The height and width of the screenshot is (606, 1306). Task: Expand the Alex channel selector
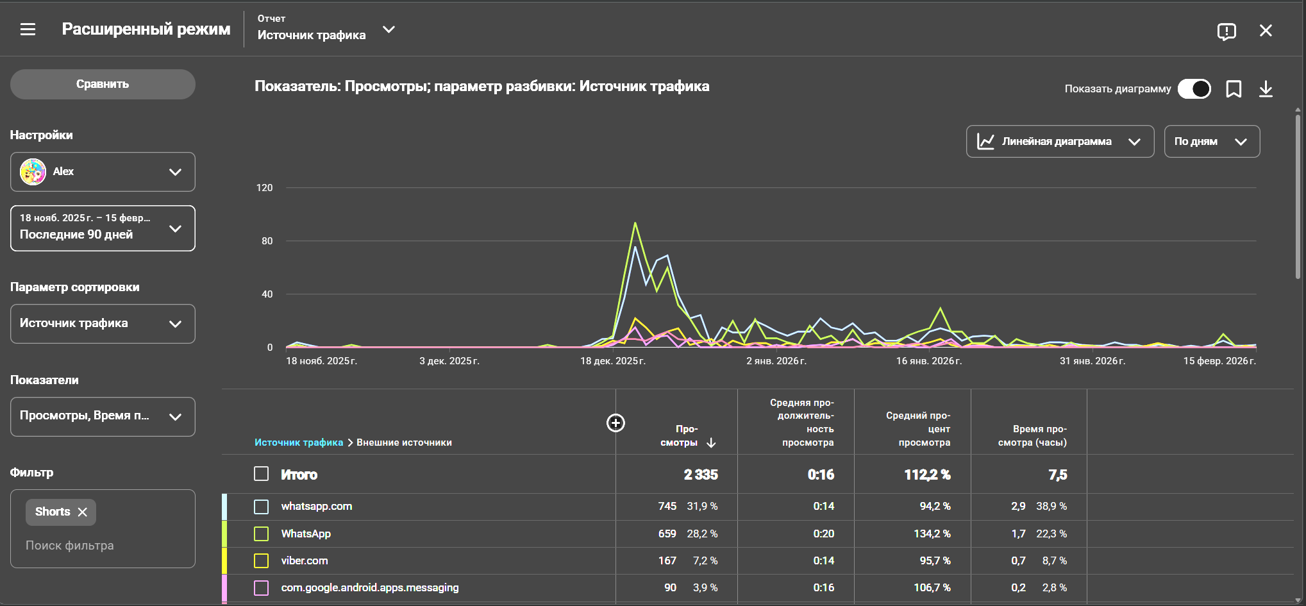(103, 172)
